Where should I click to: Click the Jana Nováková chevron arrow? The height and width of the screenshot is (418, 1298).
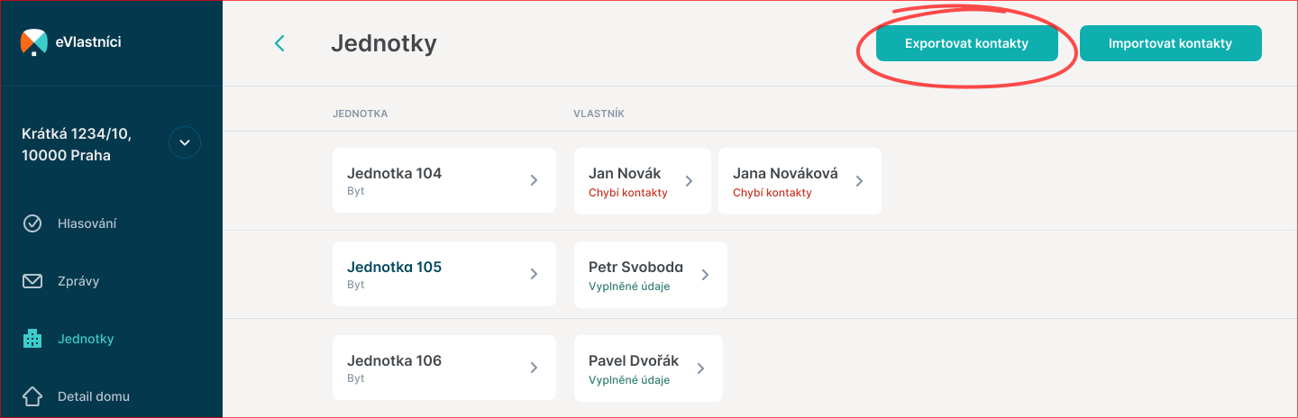[x=859, y=181]
